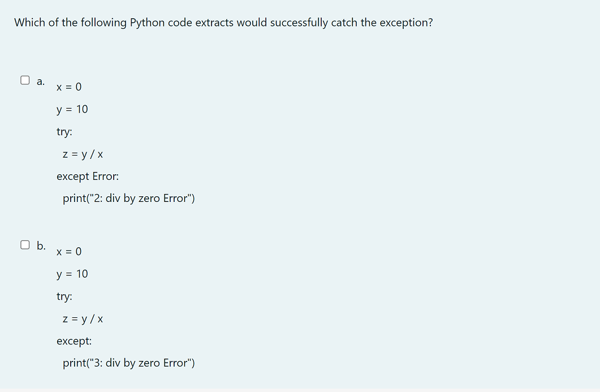Image resolution: width=600 pixels, height=392 pixels.
Task: Select 'y = 10' line in option a
Action: tap(72, 109)
